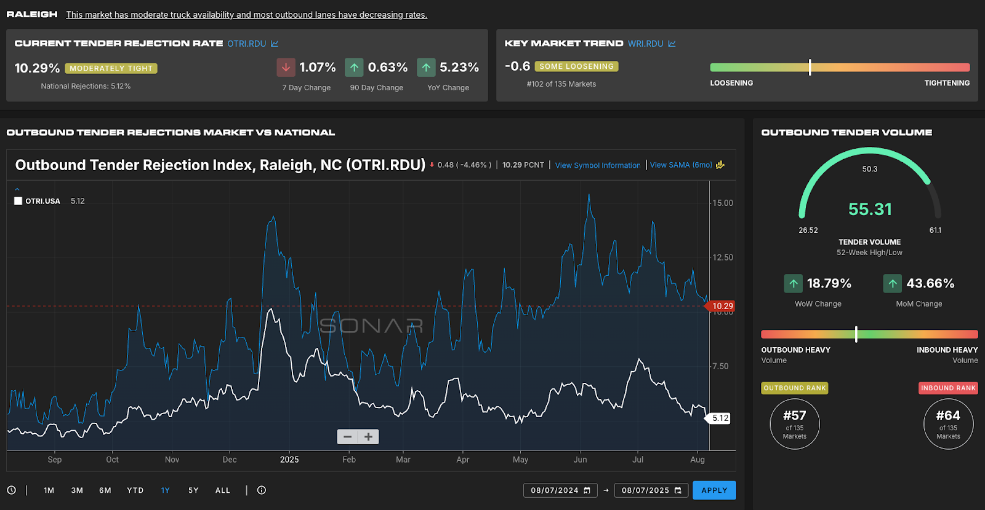985x510 pixels.
Task: Click National Rejections: 5.12% text
Action: pyautogui.click(x=86, y=86)
